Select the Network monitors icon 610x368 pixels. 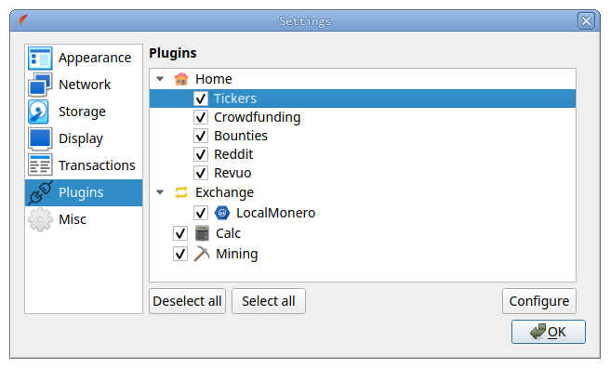click(x=40, y=85)
